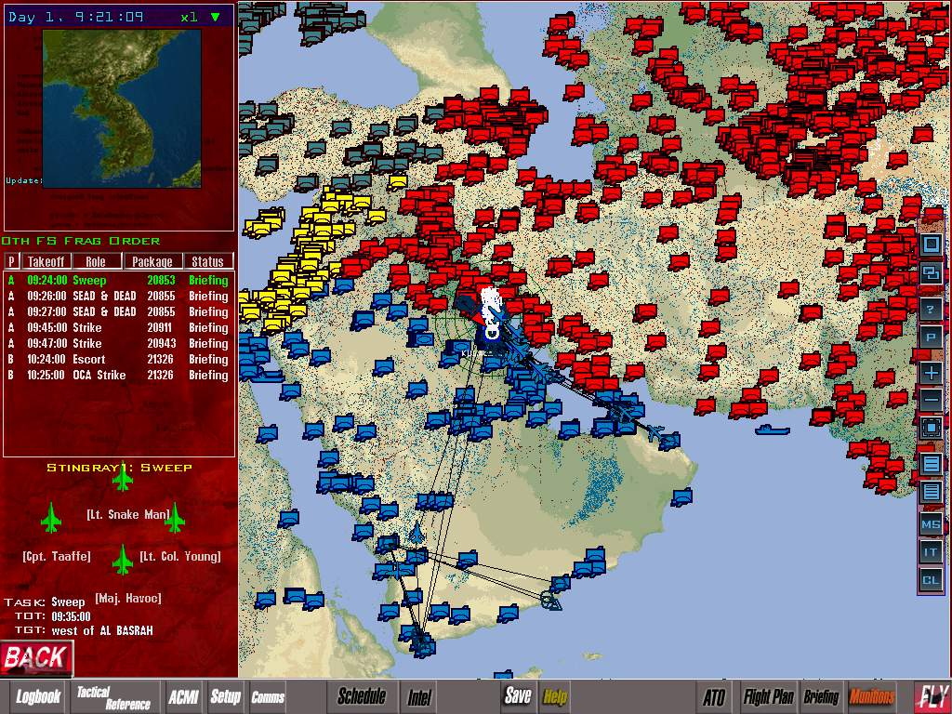
Task: Sort frag order by Role column
Action: [x=96, y=261]
